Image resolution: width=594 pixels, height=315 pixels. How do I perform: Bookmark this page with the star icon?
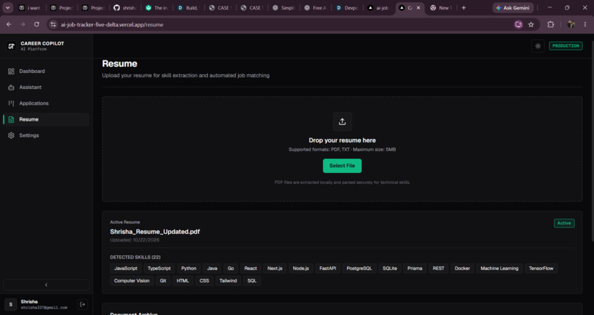coord(531,24)
